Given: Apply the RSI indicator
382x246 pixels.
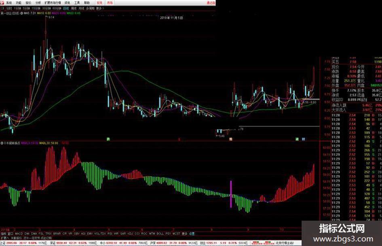Looking at the screenshot, I should 110,233.
